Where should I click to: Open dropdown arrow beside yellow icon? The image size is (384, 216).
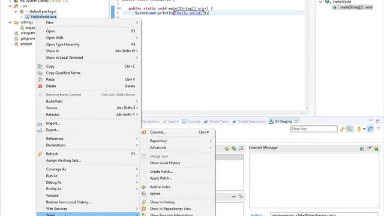[x=364, y=129]
